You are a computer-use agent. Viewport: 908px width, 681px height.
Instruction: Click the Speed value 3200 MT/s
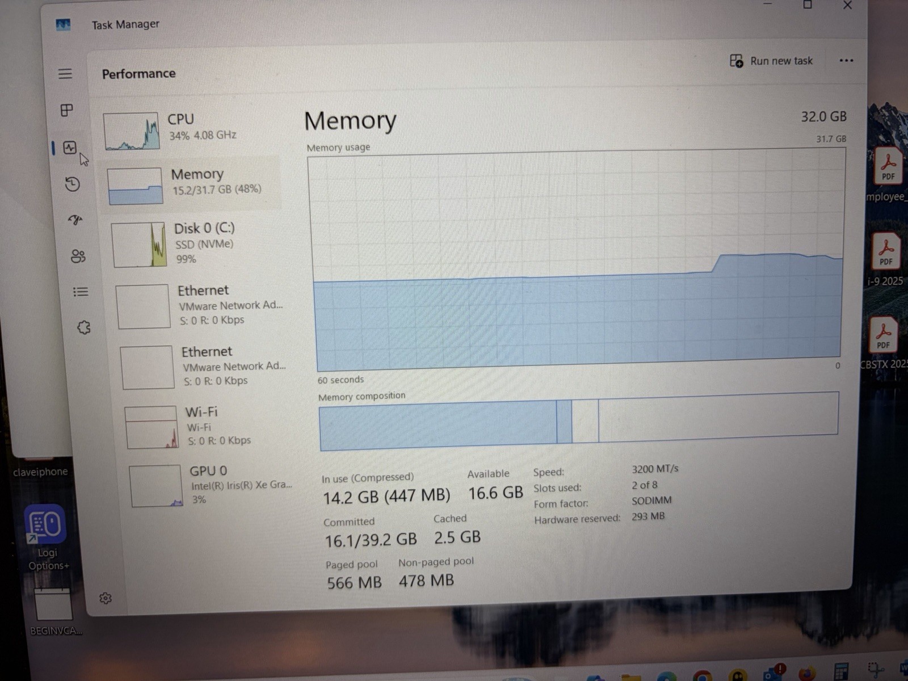(x=655, y=469)
